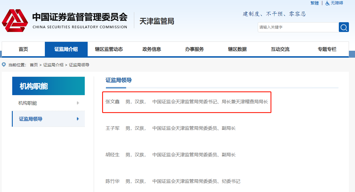Select the 证监局介绍 navigation tab
The image size is (355, 192).
click(66, 49)
